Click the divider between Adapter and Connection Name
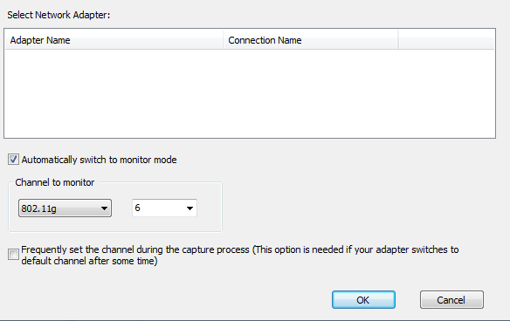Viewport: 510px width, 321px height. (224, 40)
